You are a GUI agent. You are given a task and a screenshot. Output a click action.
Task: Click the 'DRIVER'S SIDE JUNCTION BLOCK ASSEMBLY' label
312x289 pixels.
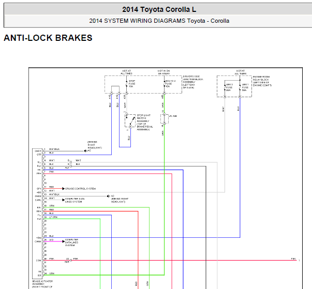(x=193, y=82)
